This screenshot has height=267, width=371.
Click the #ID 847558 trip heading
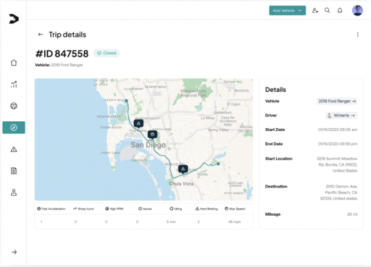tap(62, 53)
